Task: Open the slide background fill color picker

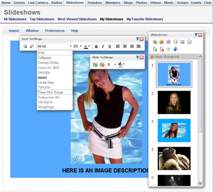Action: coord(122,64)
